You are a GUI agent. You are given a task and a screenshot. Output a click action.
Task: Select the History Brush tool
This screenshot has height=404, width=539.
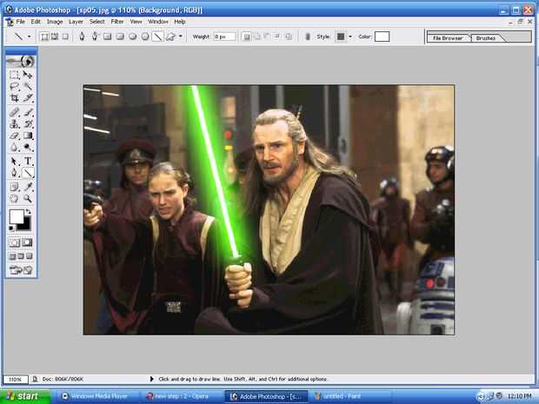coord(28,123)
